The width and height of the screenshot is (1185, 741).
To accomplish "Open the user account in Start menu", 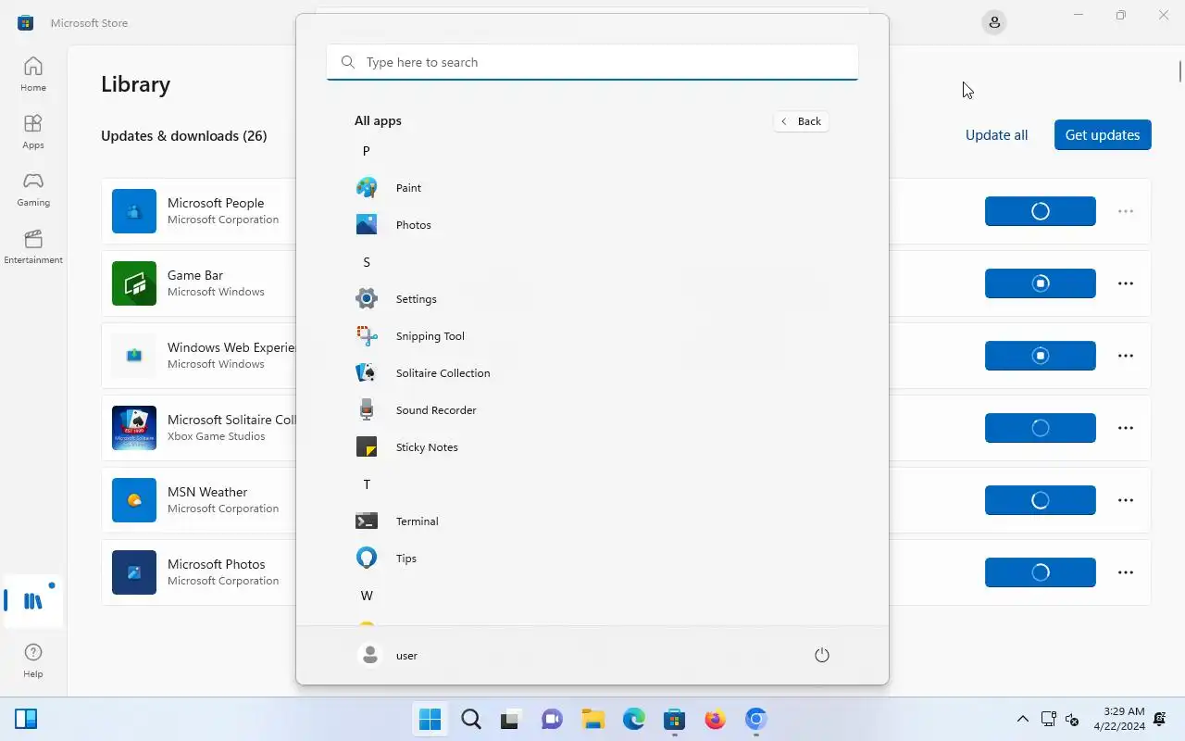I will coord(388,655).
